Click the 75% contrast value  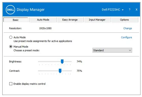(x=79, y=71)
